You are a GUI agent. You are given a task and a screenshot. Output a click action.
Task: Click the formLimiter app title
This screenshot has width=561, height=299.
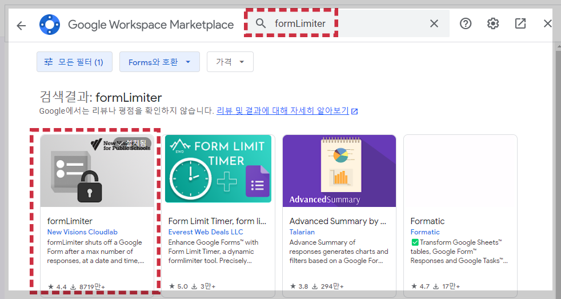click(x=70, y=221)
